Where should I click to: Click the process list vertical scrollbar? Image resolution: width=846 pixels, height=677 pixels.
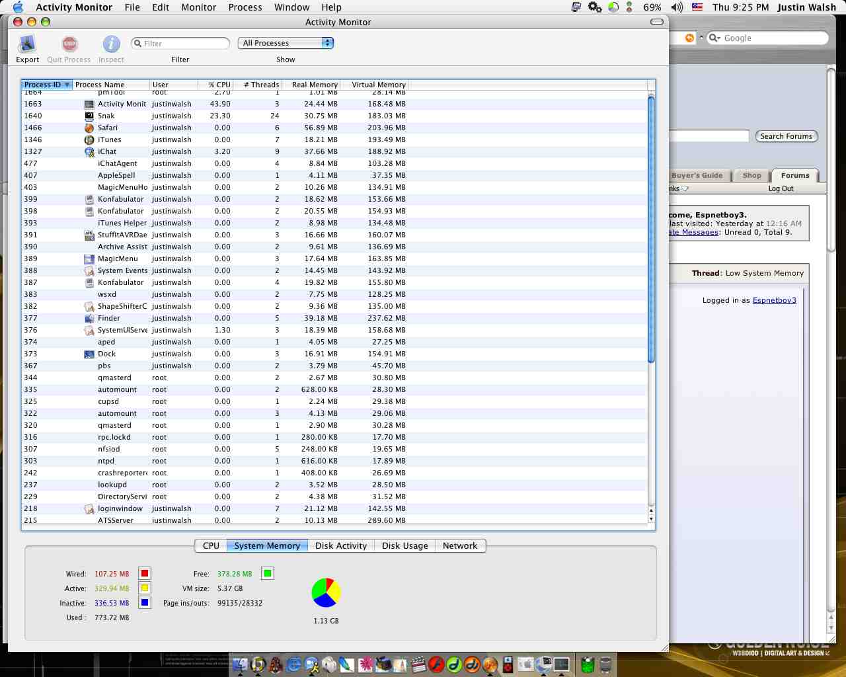click(651, 229)
